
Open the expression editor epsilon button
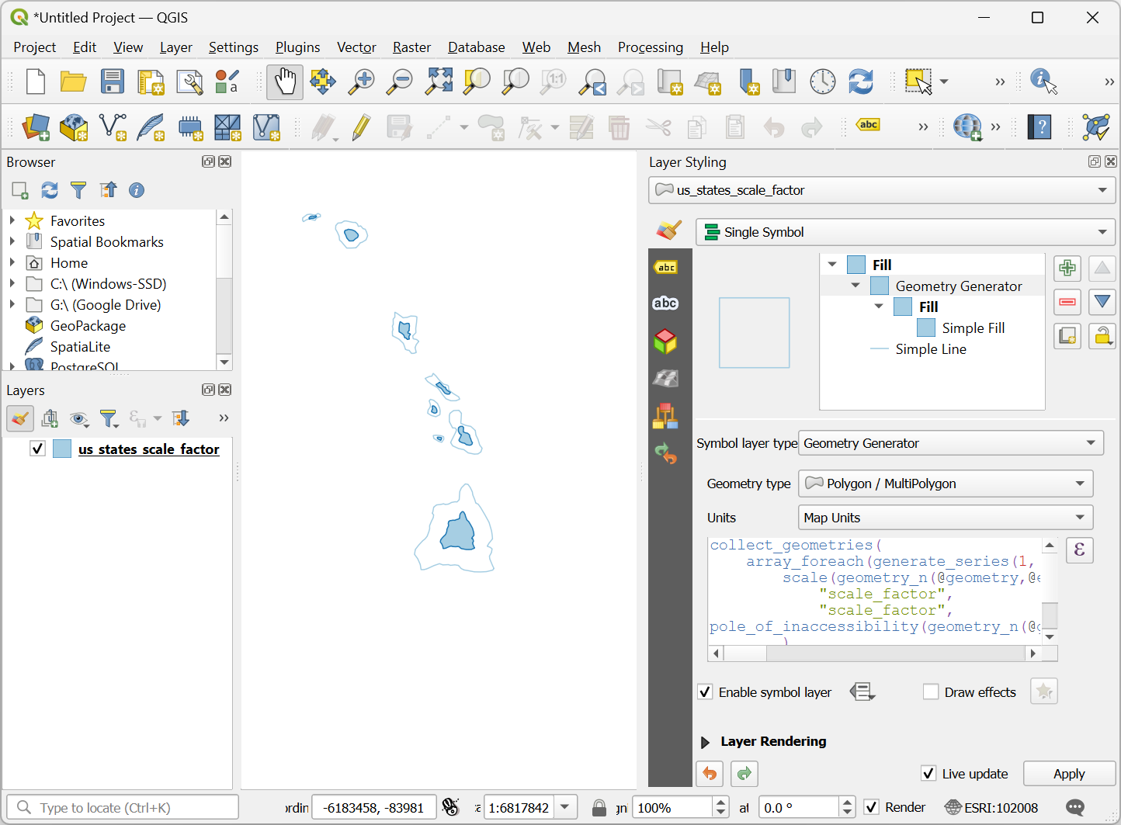tap(1079, 550)
